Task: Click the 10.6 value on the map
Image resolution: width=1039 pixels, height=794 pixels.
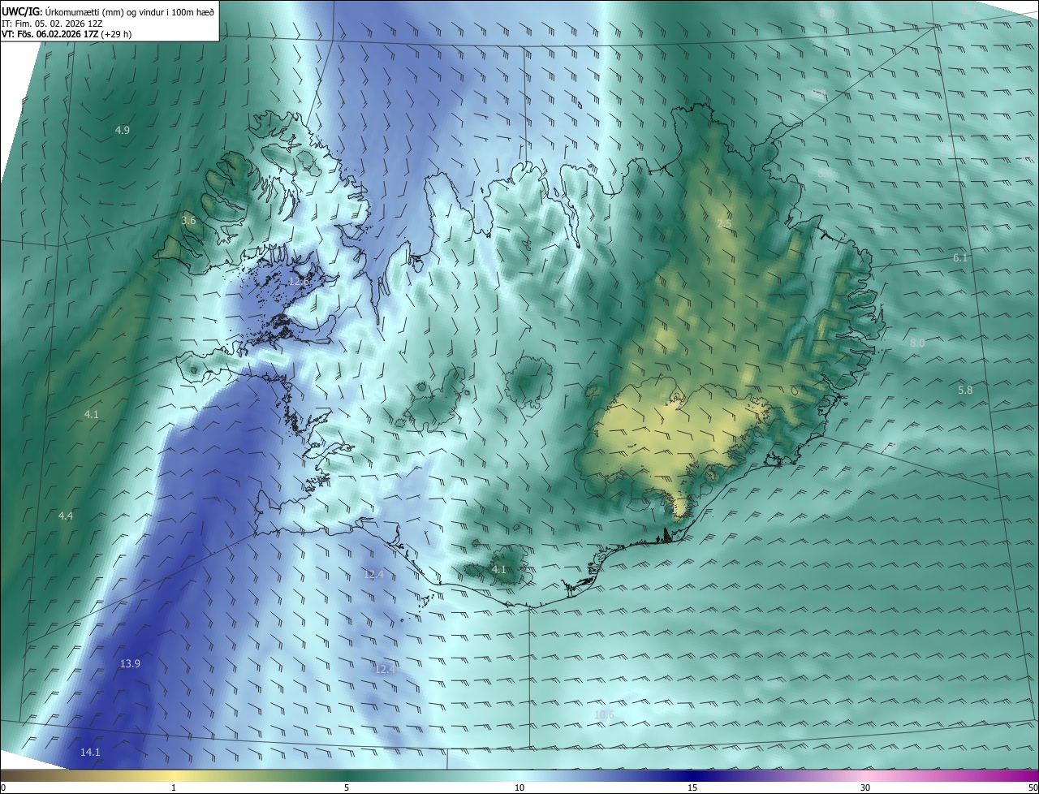Action: tap(604, 714)
